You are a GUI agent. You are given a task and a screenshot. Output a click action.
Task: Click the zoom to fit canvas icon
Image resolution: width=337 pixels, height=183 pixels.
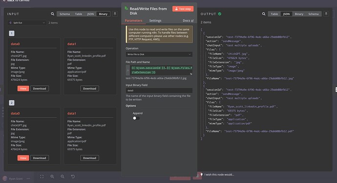[42, 177]
